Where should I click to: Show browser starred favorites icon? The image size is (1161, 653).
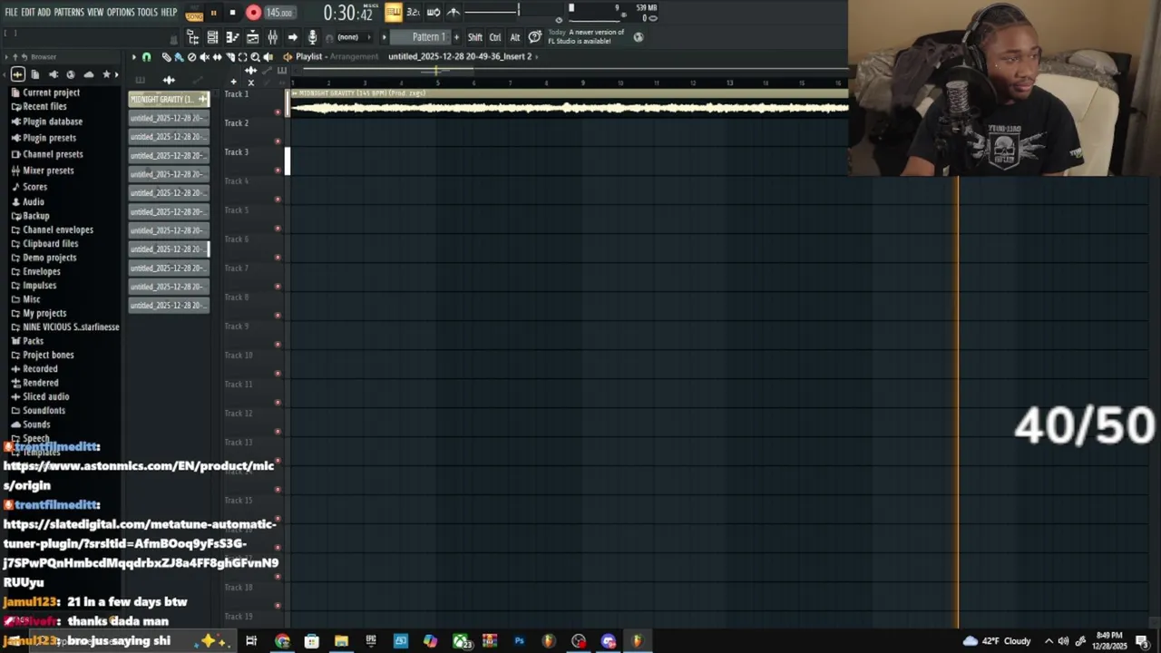pos(106,74)
